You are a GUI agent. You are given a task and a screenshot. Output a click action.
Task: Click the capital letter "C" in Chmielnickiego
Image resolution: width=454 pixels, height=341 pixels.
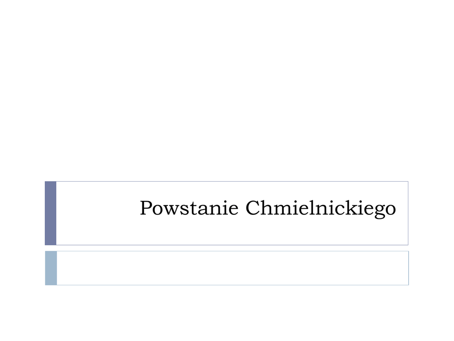point(253,208)
